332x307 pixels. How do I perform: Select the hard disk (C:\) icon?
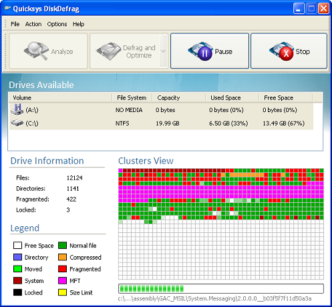(x=17, y=123)
